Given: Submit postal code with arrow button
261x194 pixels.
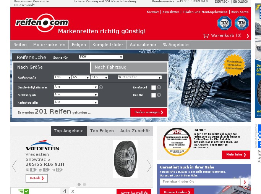Looking at the screenshot, I should pos(245,182).
